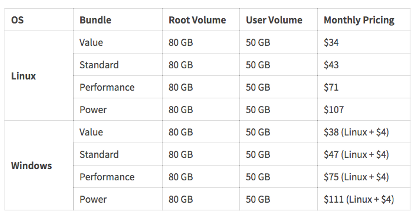Screen dimensions: 420x217
Task: Click the Standard bundle under Windows
Action: click(99, 154)
